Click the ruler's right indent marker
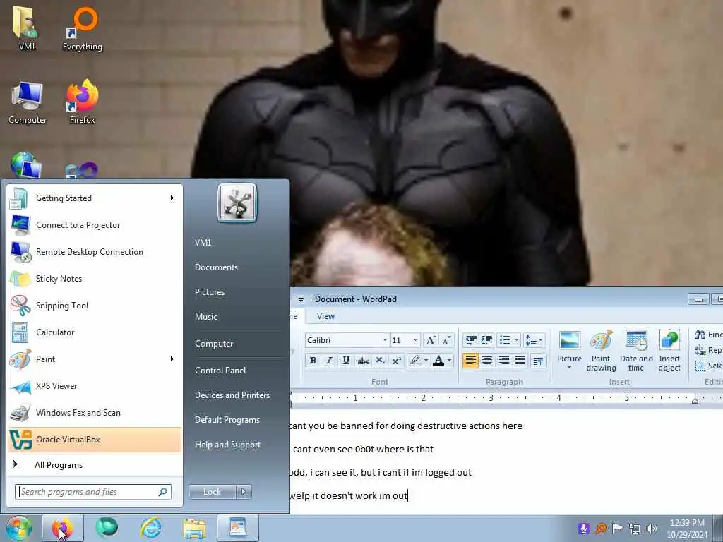This screenshot has width=723, height=542. click(695, 401)
